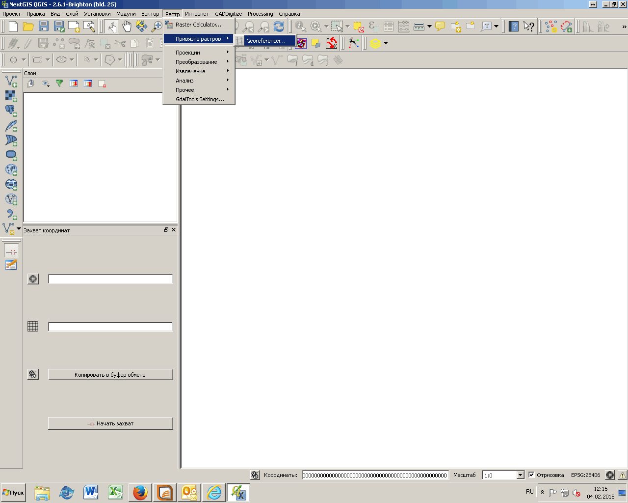
Task: Click the green filter legend funnel icon
Action: 59,84
